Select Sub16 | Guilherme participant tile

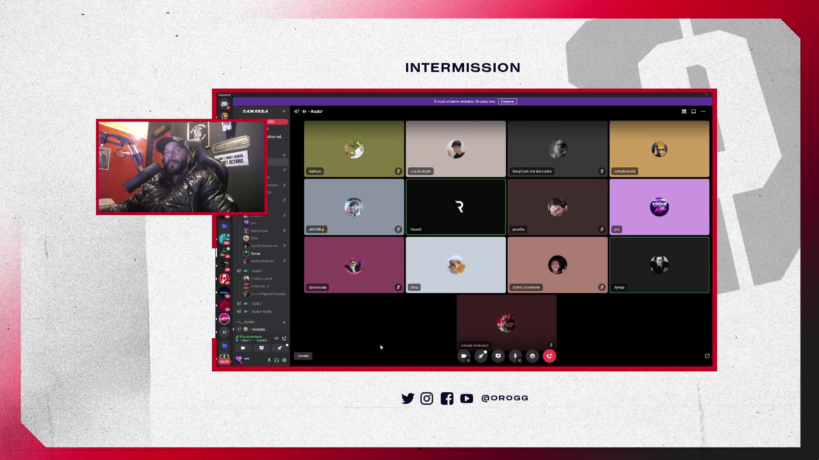(558, 265)
